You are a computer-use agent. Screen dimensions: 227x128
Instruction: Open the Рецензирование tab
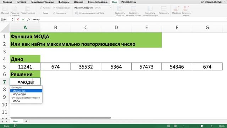click(98, 2)
